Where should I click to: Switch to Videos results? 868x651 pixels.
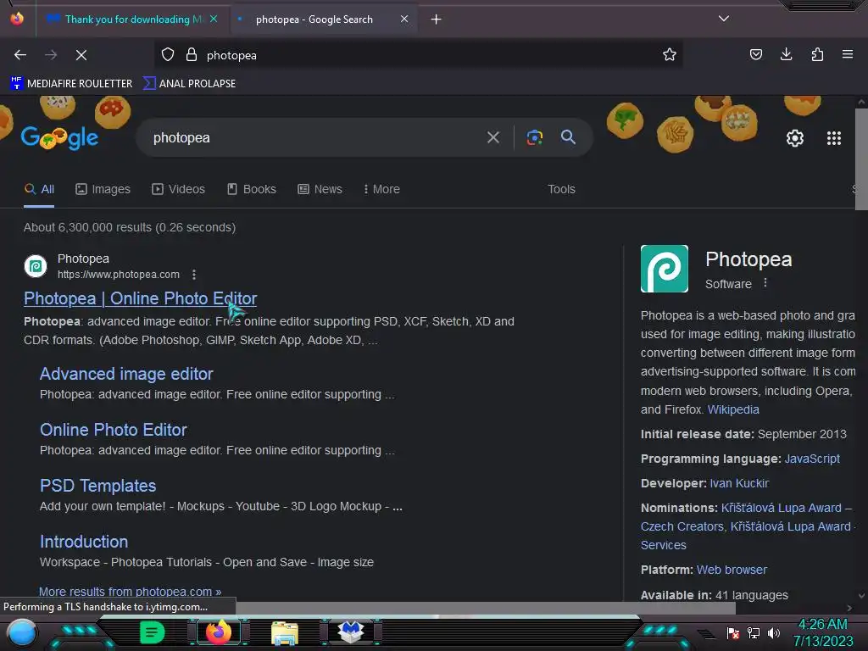[178, 189]
